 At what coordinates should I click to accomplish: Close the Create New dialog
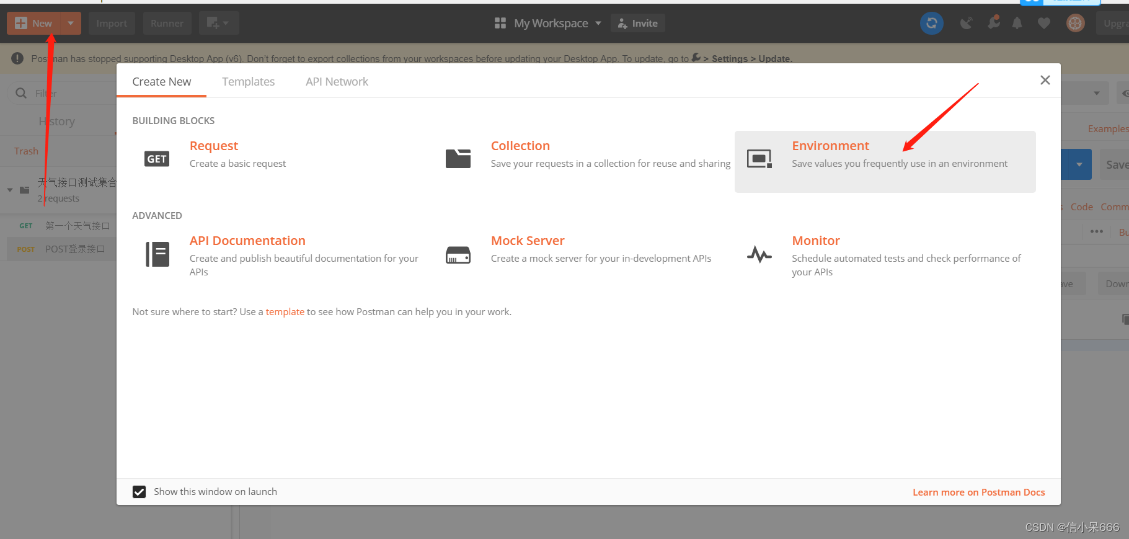pos(1045,80)
